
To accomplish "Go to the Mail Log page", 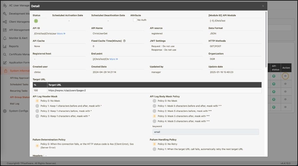I will pyautogui.click(x=14, y=104).
